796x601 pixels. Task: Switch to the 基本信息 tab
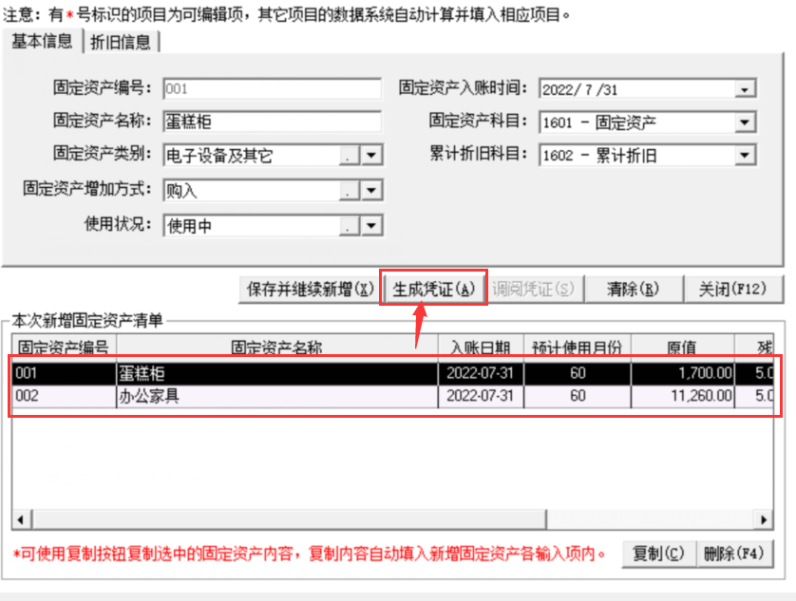click(x=43, y=41)
